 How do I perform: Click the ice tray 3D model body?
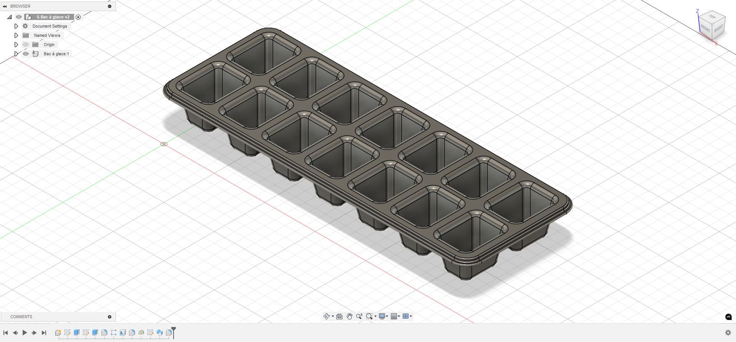368,154
